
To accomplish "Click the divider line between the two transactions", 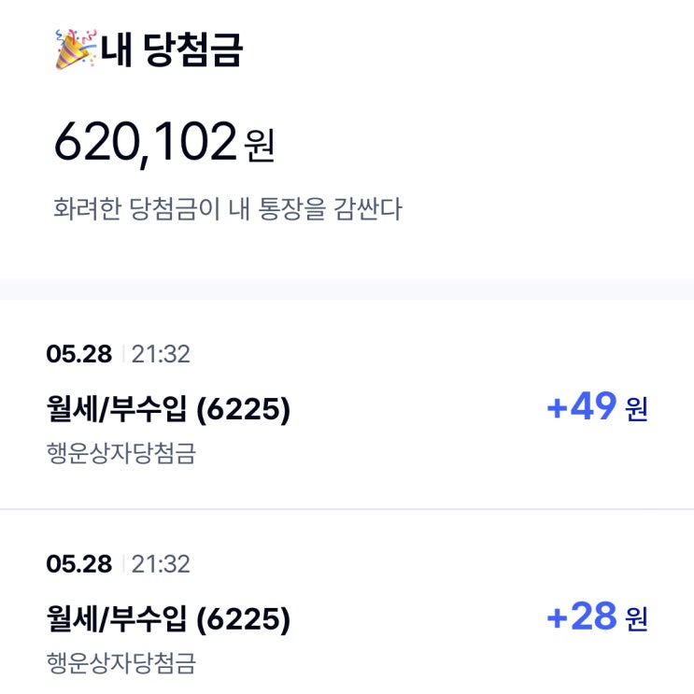I will click(x=347, y=509).
